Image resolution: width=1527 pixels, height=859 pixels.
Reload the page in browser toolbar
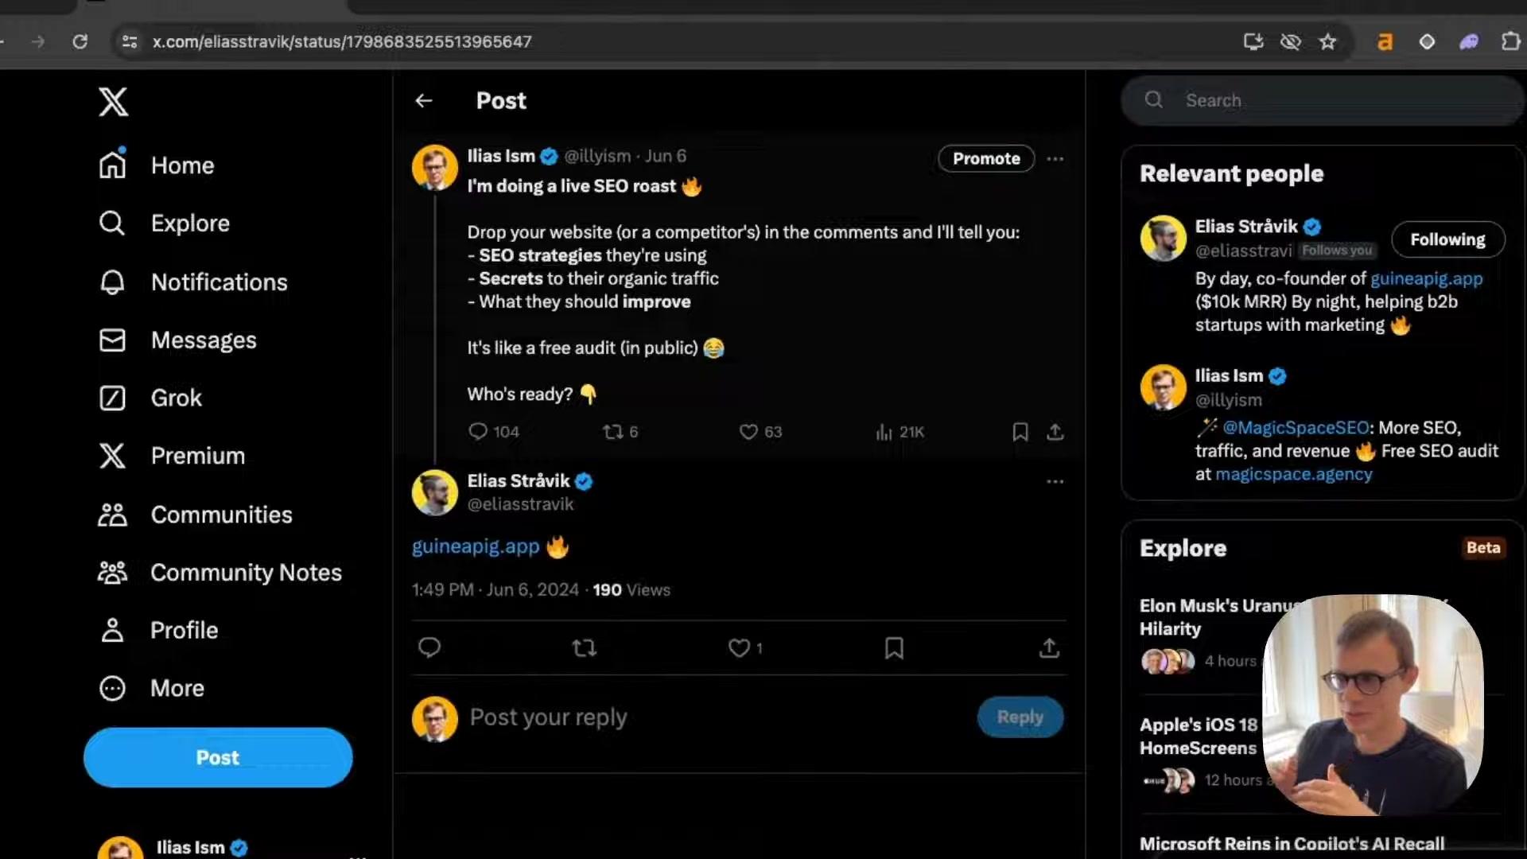(80, 41)
